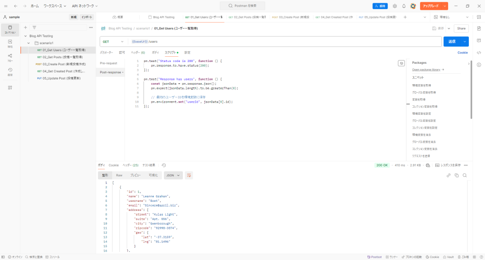Open the tab list chevron dropdown
The image size is (485, 260).
coord(424,17)
